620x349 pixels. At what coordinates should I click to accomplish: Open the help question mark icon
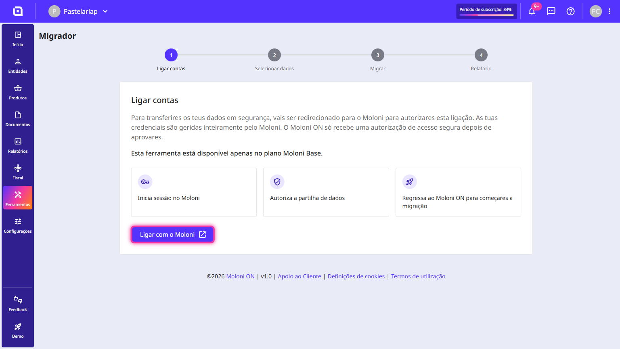pyautogui.click(x=571, y=11)
